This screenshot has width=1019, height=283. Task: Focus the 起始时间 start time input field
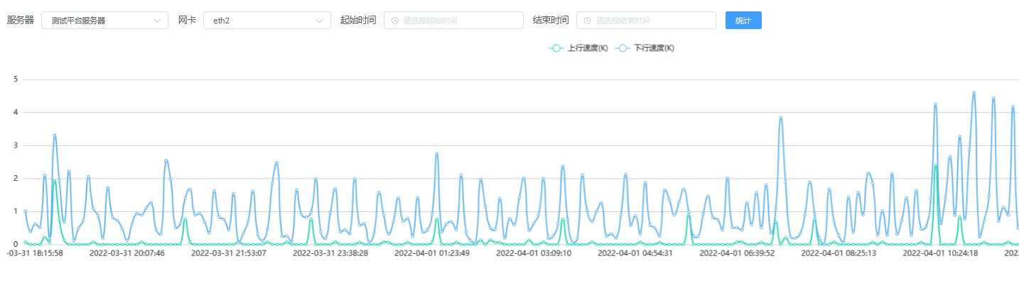pos(453,21)
